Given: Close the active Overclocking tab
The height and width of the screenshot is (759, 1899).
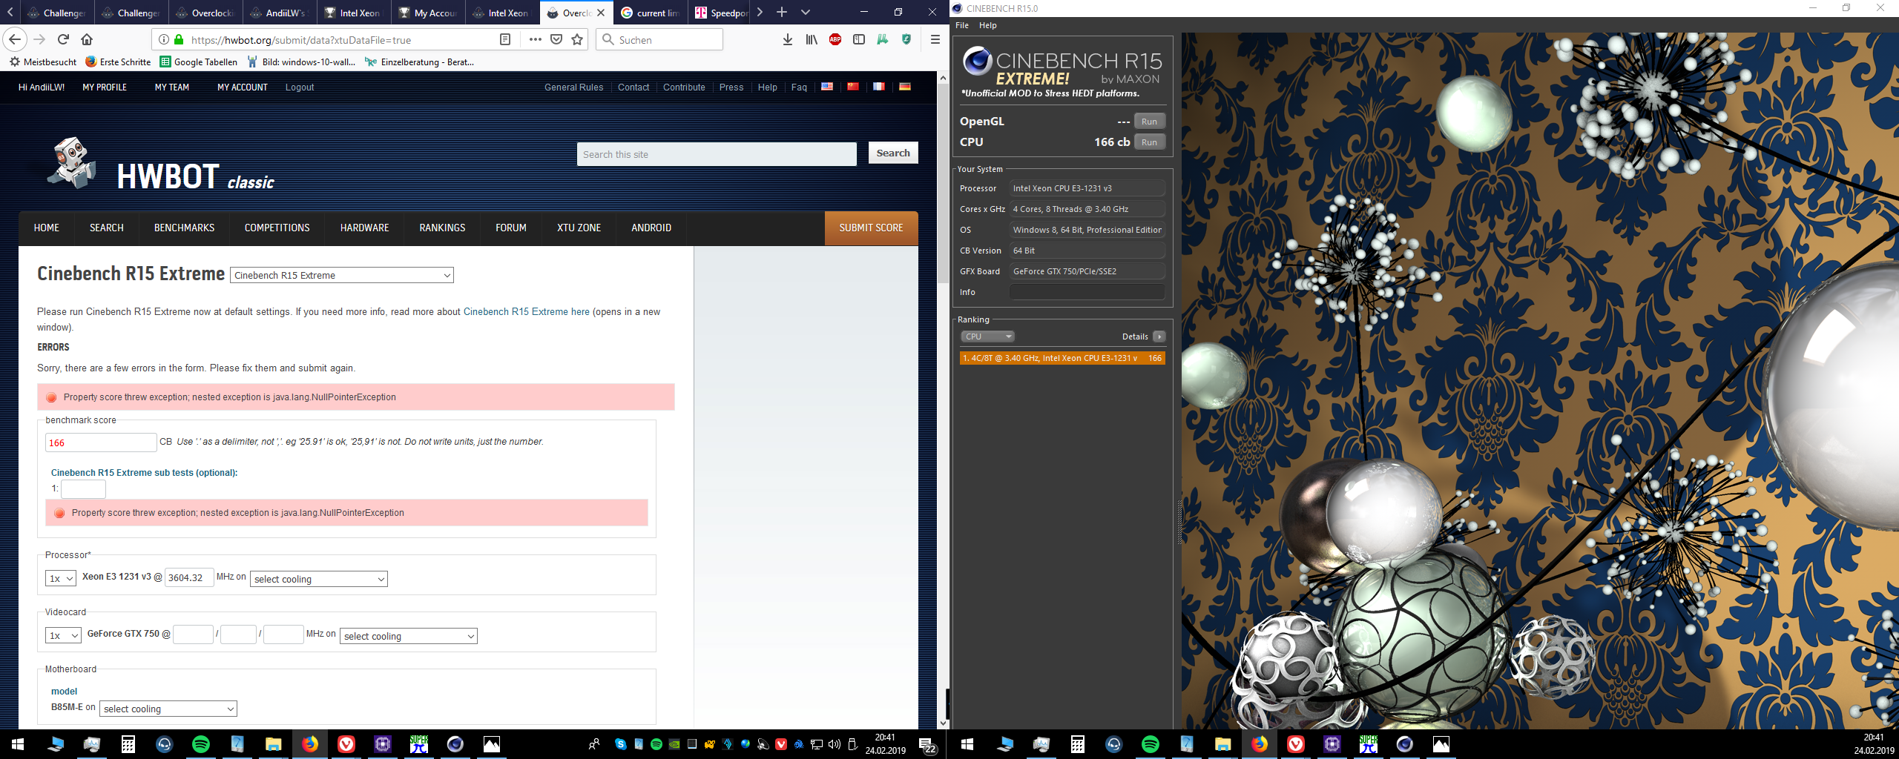Looking at the screenshot, I should [x=601, y=13].
